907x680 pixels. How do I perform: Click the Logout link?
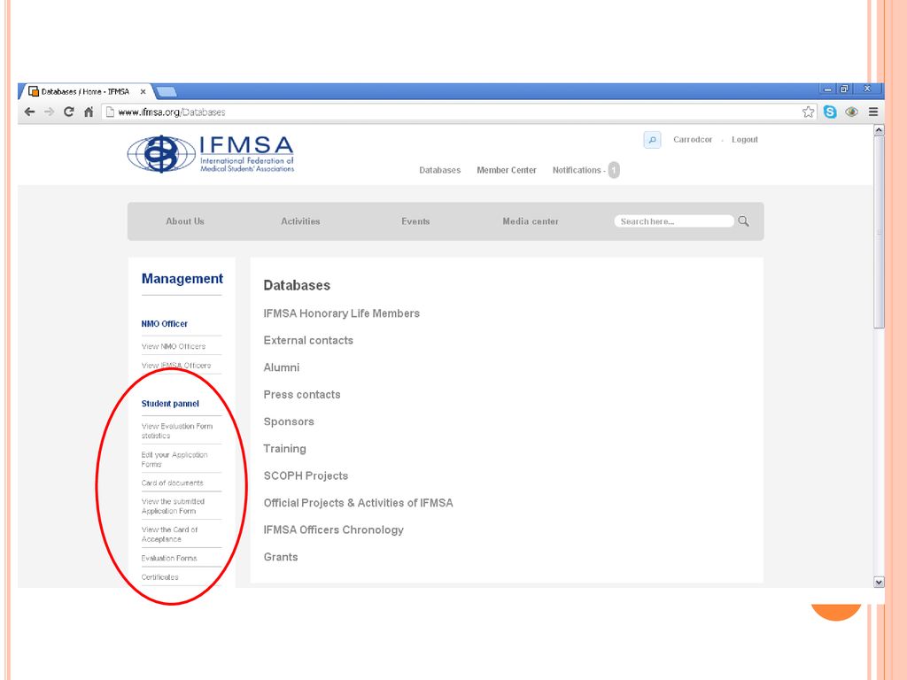coord(744,140)
